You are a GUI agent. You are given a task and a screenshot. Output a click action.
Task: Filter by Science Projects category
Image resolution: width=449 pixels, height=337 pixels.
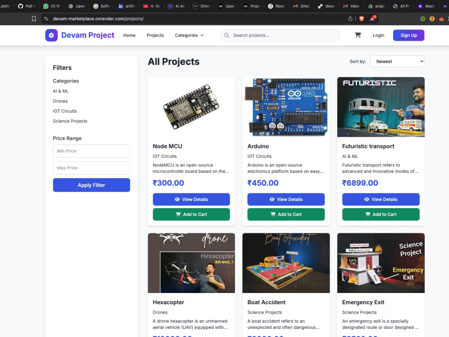70,121
